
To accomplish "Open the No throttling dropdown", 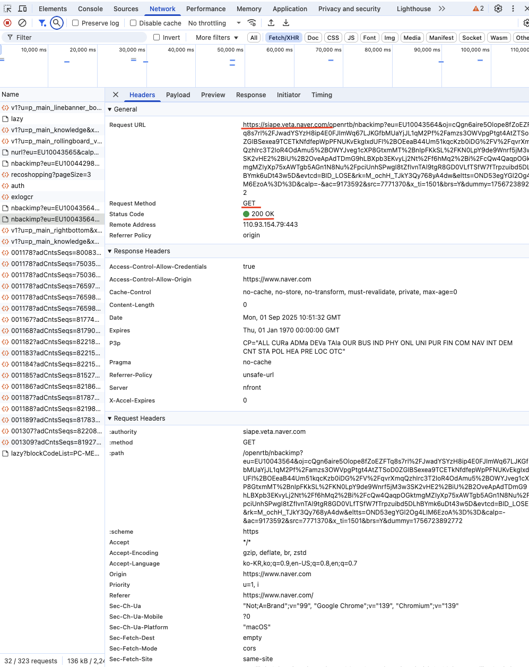I will pos(214,23).
